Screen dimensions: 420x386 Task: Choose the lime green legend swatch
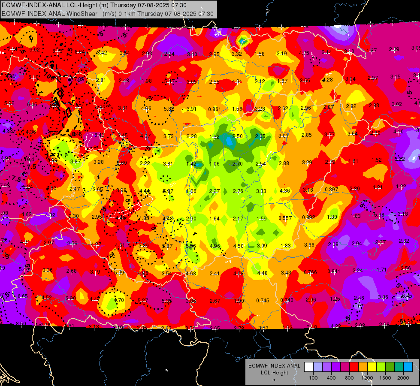tap(381, 367)
